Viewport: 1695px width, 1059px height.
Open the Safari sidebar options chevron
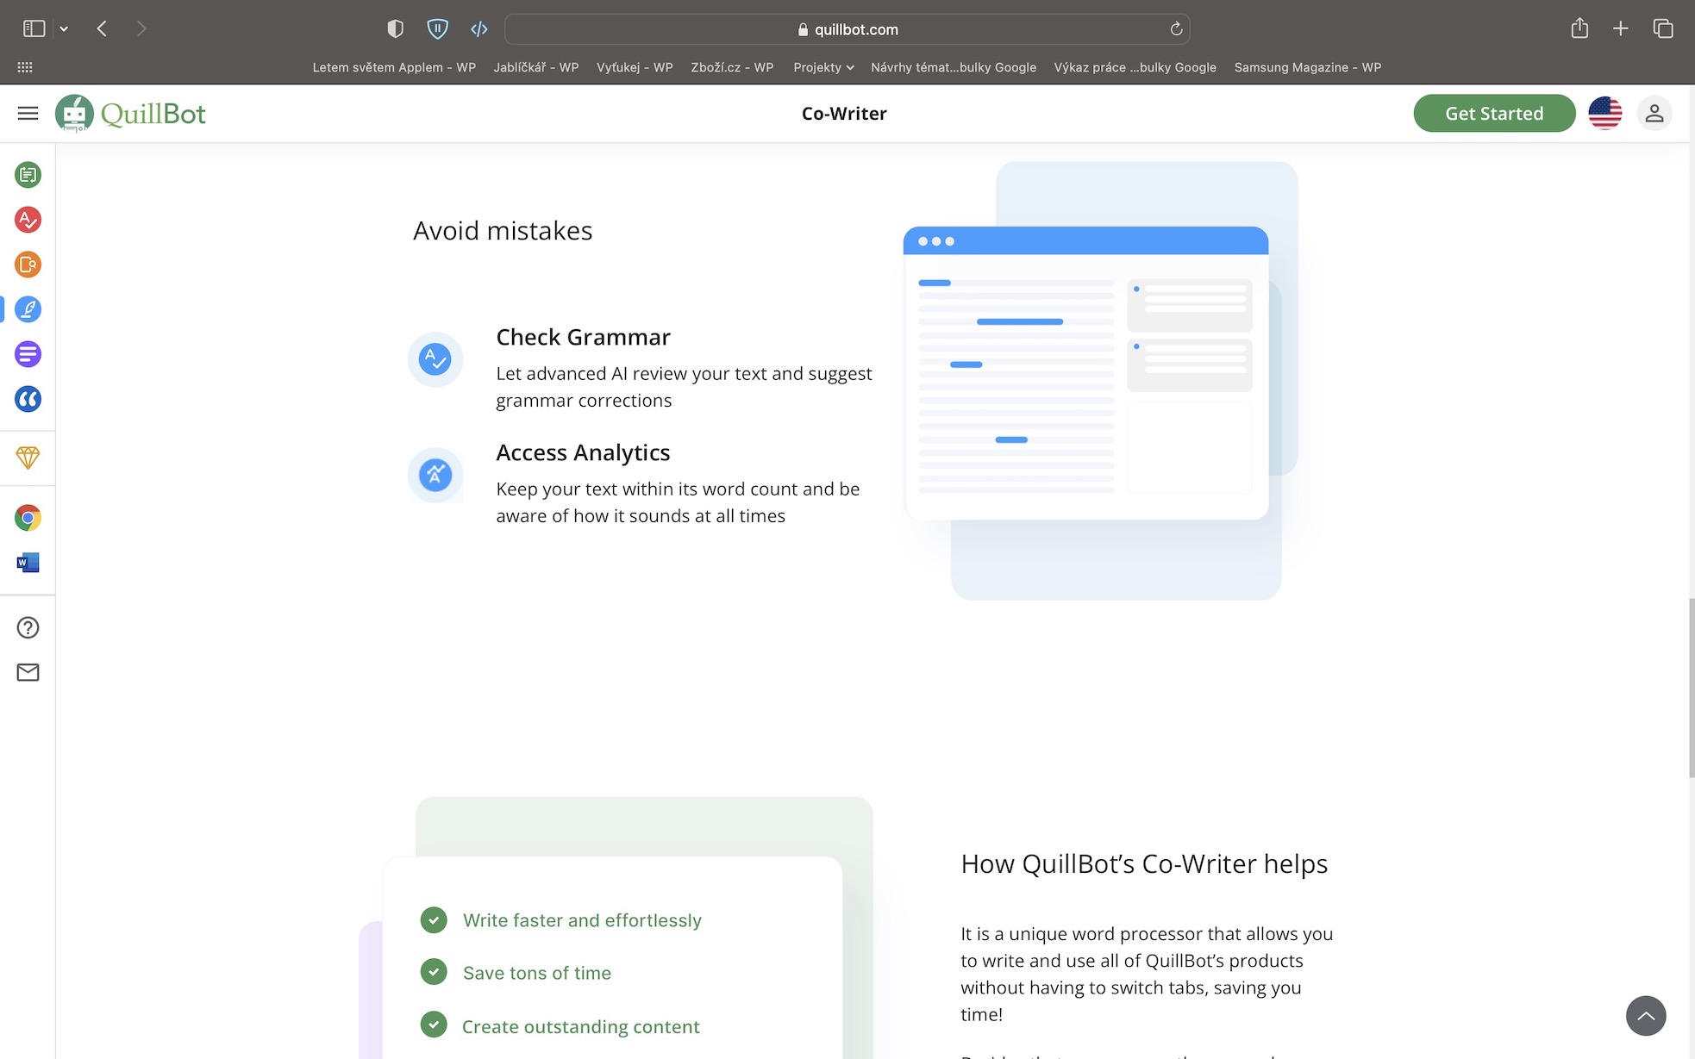tap(64, 28)
